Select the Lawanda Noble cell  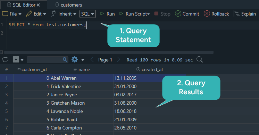click(x=82, y=111)
